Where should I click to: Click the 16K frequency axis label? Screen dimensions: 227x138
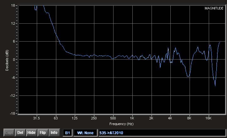click(x=208, y=118)
